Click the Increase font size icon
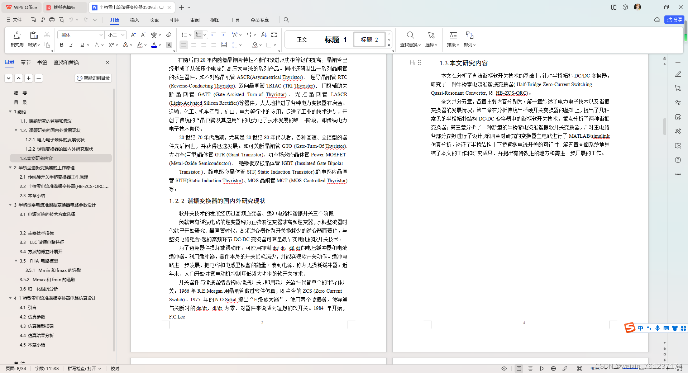Image resolution: width=688 pixels, height=373 pixels. [x=133, y=35]
